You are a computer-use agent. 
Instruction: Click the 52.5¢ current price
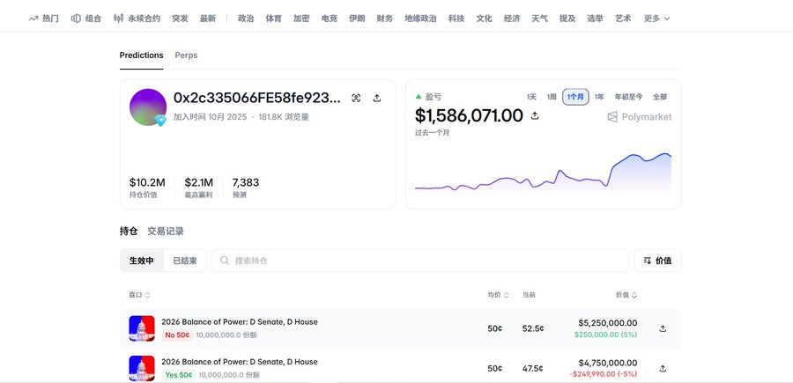click(x=533, y=328)
